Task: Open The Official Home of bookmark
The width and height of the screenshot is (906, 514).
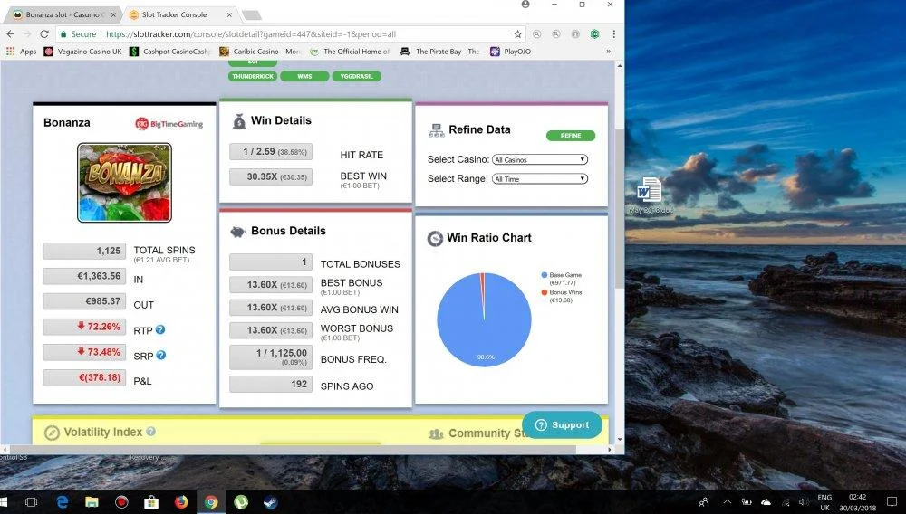Action: (x=350, y=52)
